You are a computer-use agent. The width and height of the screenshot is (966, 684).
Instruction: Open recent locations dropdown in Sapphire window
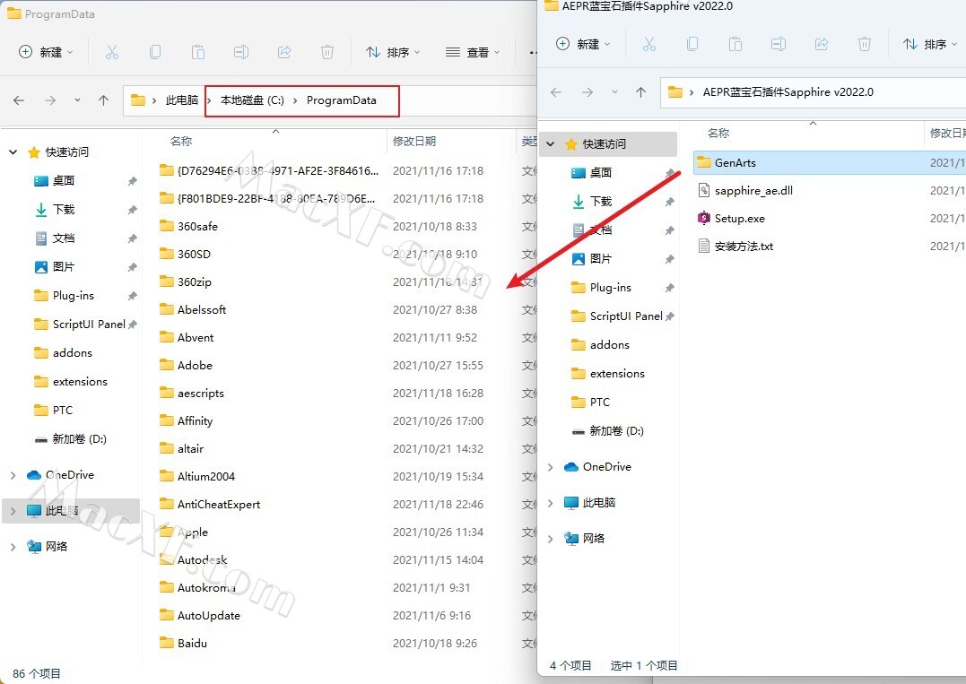614,92
